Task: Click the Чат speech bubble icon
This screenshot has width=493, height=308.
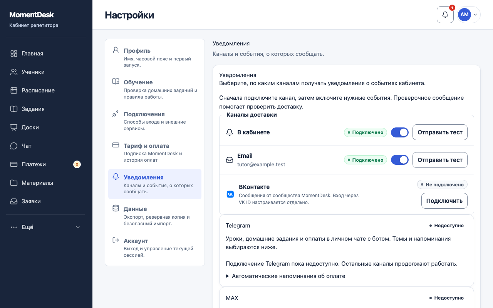Action: coord(14,146)
